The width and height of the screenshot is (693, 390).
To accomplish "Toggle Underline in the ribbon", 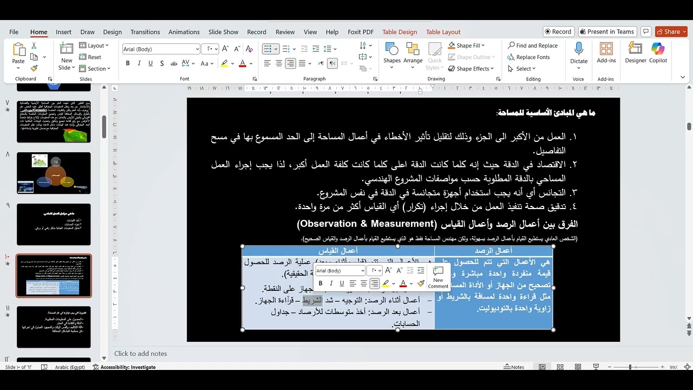I will [x=151, y=63].
